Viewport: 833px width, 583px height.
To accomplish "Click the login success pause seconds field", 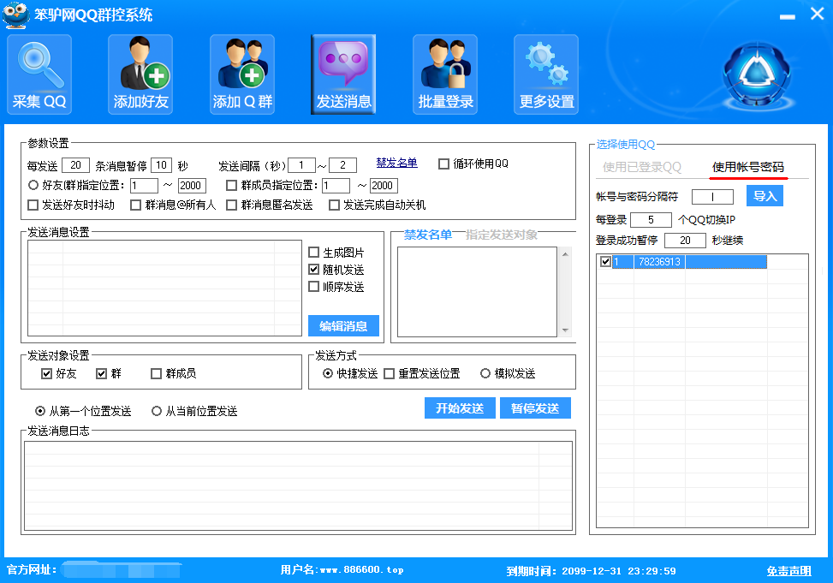I will point(685,241).
